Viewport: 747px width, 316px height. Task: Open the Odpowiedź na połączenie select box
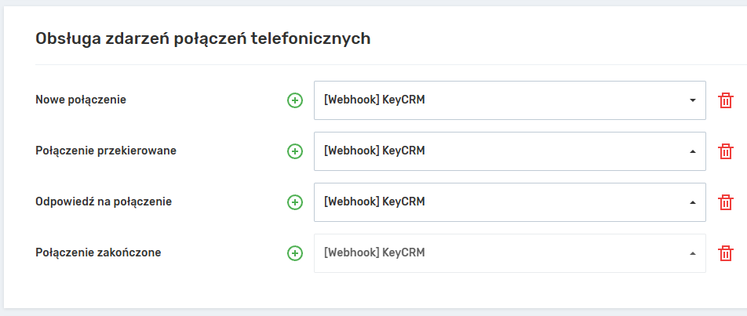coord(502,202)
